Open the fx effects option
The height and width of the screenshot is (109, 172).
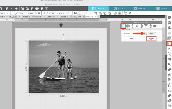137,26
